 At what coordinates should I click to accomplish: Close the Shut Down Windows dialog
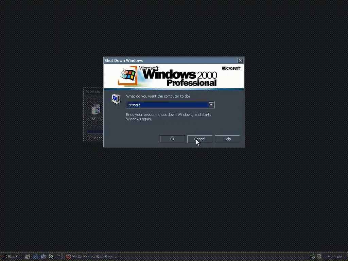tap(240, 60)
